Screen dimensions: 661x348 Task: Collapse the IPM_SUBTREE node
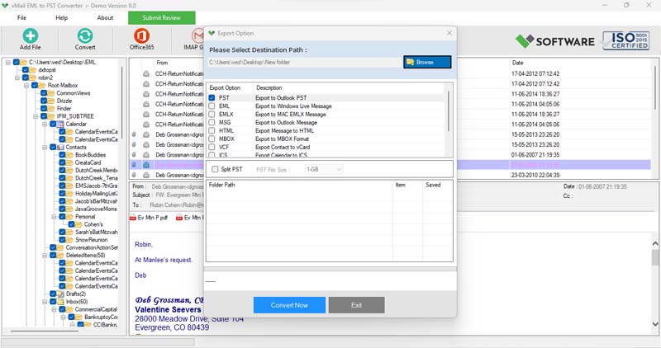[36, 116]
